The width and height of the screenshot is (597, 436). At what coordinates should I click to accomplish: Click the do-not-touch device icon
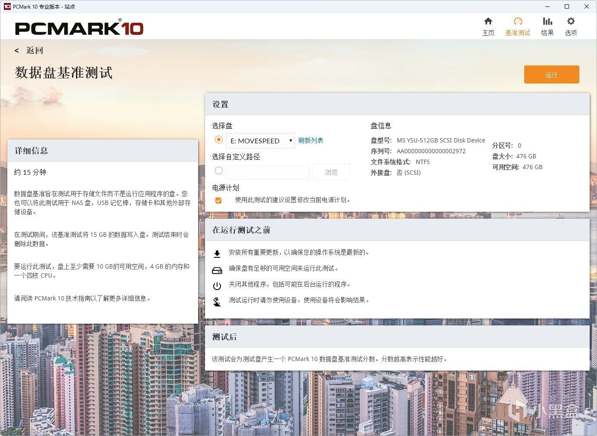pos(217,302)
